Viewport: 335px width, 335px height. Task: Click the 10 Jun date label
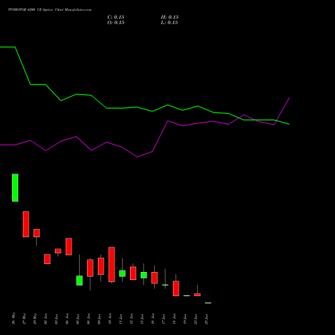[x=111, y=319]
